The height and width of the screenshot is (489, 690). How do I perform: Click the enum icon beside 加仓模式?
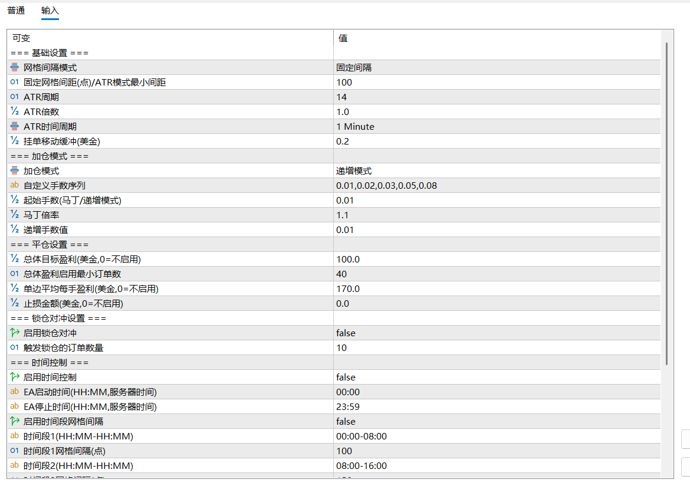click(15, 170)
